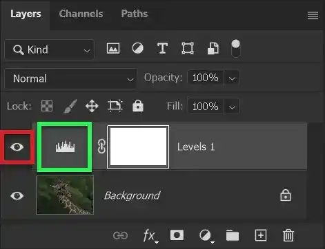Select the white layer mask thumbnail
This screenshot has height=249, width=325.
138,147
